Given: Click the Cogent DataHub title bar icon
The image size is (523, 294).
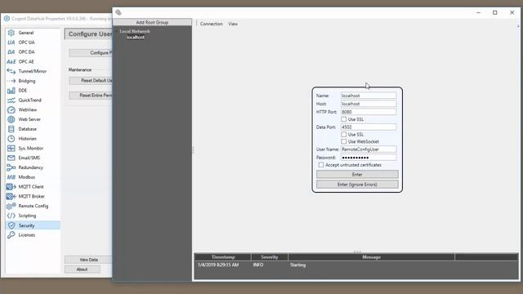Looking at the screenshot, I should pyautogui.click(x=7, y=18).
